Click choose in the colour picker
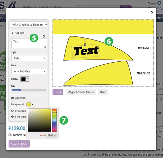163x158 pixels. (x=52, y=135)
